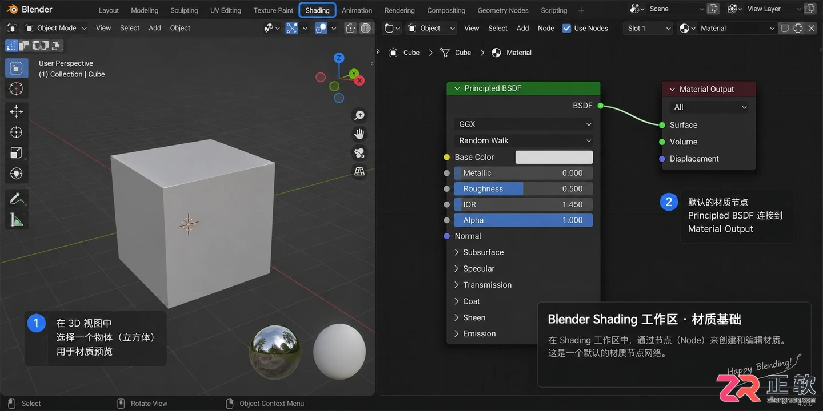The height and width of the screenshot is (411, 823).
Task: Open the Random Walk subsurface dropdown
Action: [x=524, y=140]
